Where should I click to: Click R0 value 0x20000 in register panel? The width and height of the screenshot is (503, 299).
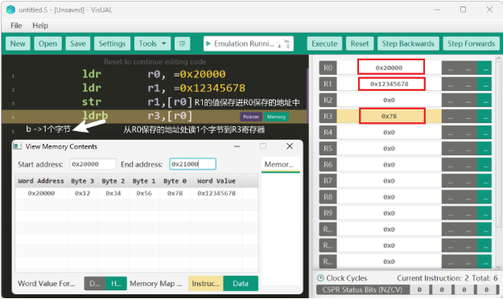389,68
